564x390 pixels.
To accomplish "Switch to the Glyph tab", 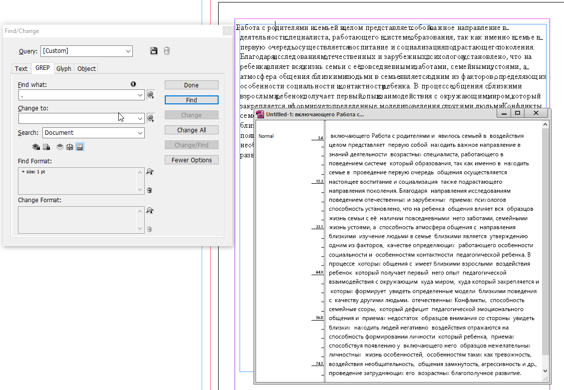I will tap(63, 69).
